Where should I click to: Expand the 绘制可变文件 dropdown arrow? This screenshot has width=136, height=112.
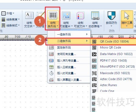pyautogui.click(x=86, y=26)
